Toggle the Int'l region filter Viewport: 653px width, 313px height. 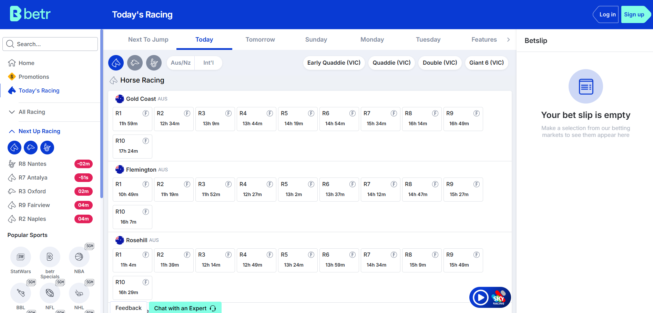[x=208, y=63]
